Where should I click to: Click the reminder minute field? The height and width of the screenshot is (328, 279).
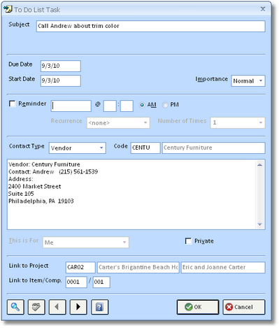[127, 106]
